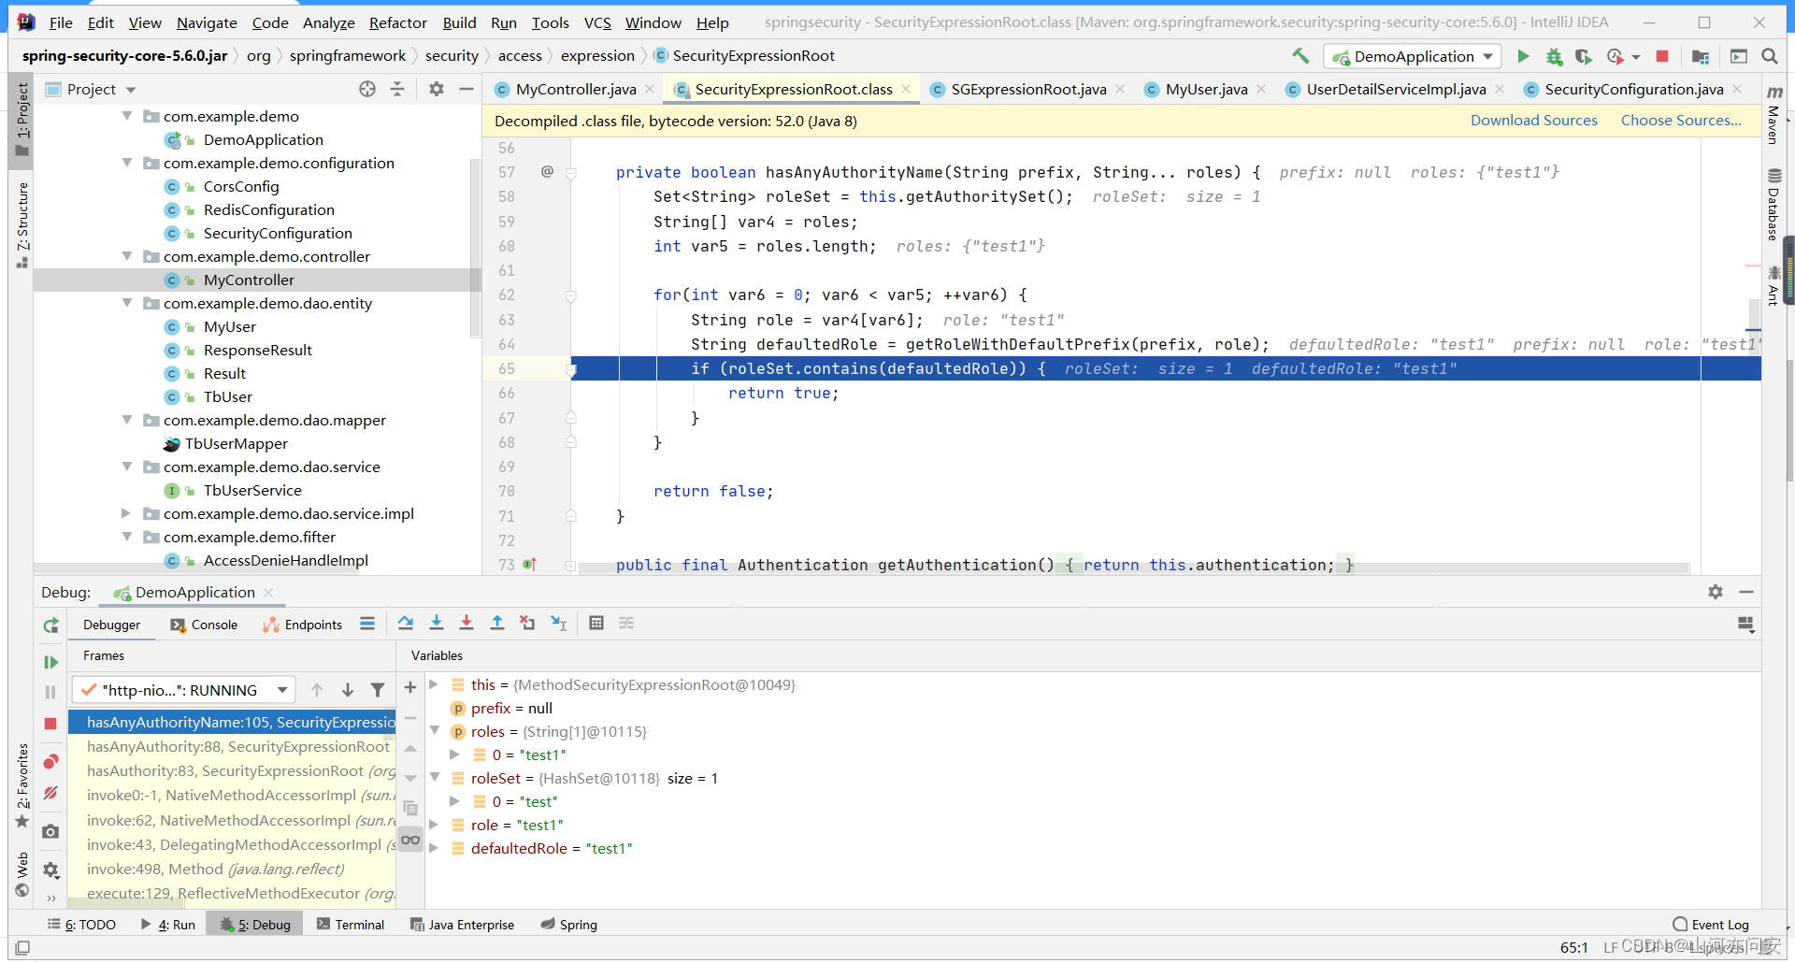
Task: Open debug panel settings gear icon
Action: [1715, 592]
